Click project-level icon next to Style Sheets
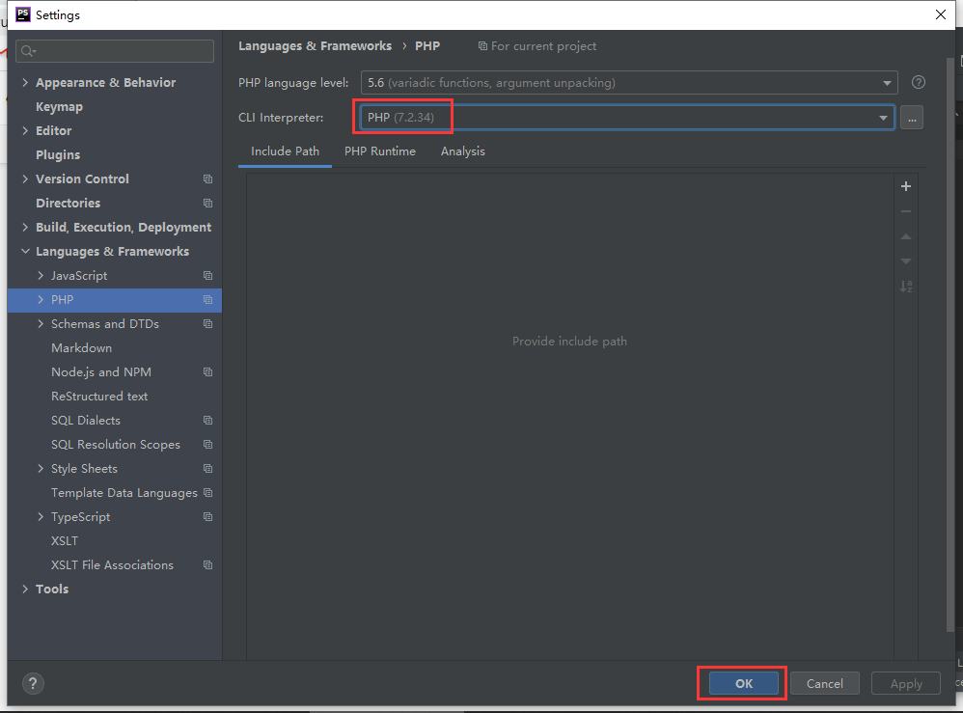The height and width of the screenshot is (713, 963). (x=208, y=469)
